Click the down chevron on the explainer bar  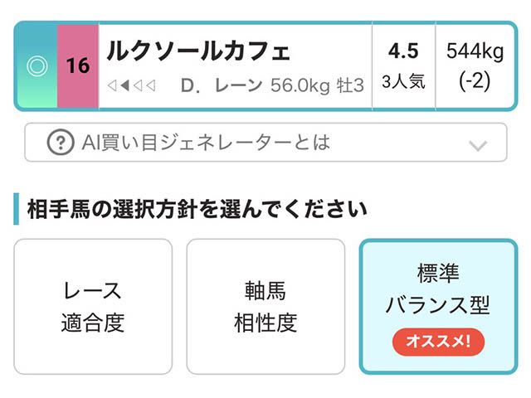pos(477,145)
